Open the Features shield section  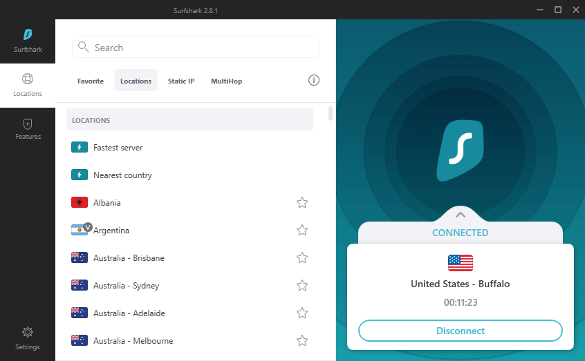28,129
